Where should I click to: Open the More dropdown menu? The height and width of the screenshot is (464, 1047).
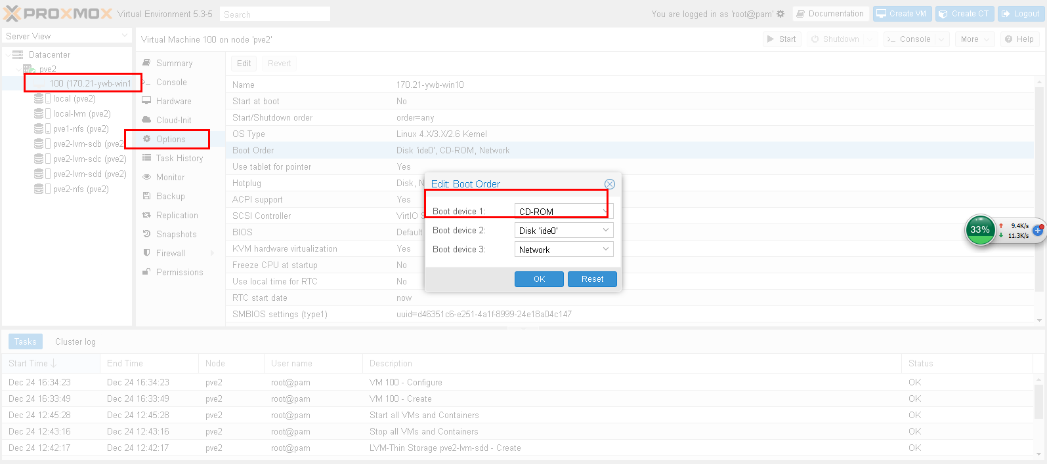point(975,39)
